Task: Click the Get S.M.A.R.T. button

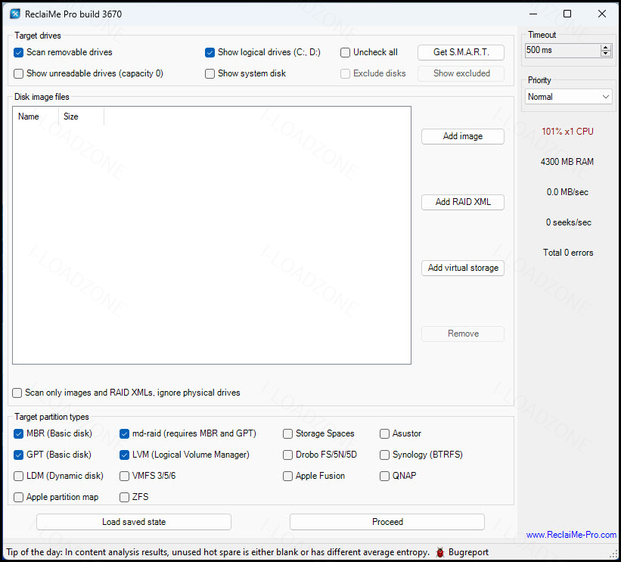Action: (x=461, y=52)
